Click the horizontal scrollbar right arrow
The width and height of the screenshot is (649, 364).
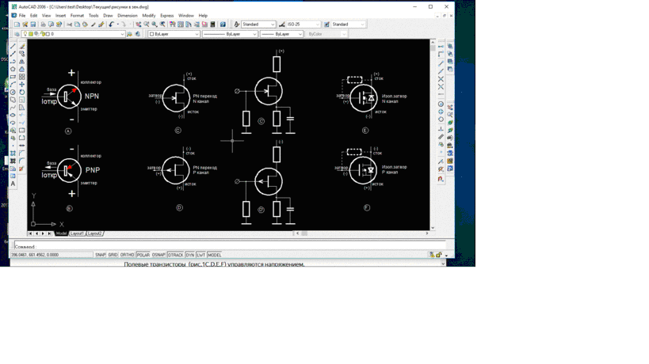tap(427, 233)
